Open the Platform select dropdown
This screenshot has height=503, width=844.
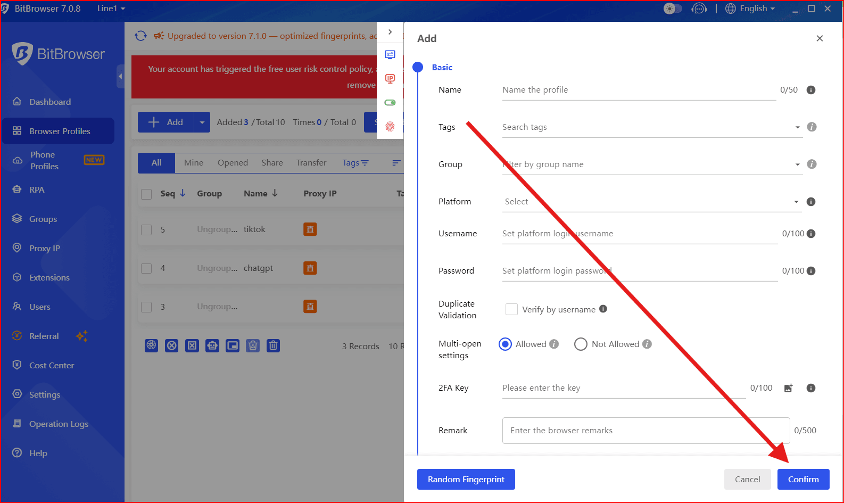651,202
